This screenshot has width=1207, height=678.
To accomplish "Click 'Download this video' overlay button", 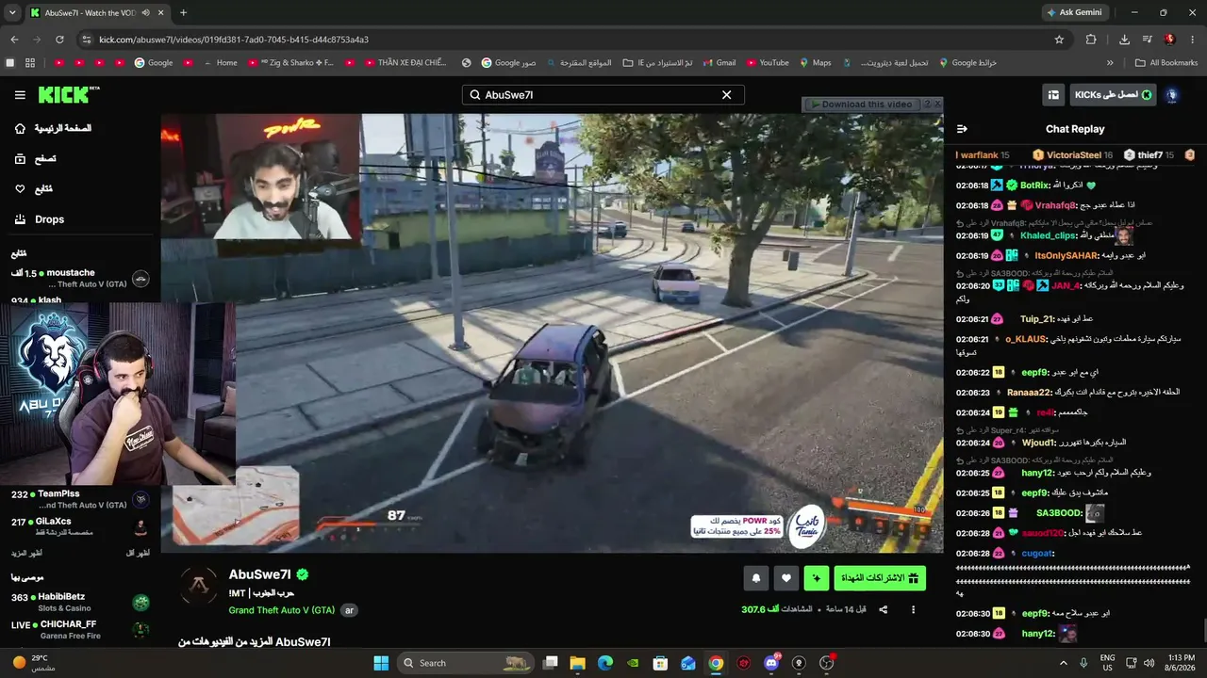I will click(x=861, y=105).
